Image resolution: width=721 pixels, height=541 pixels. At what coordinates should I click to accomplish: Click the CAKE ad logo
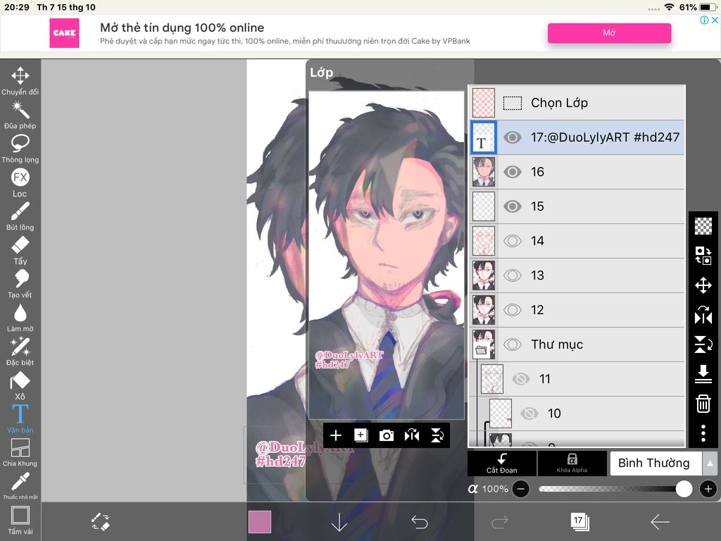[64, 32]
